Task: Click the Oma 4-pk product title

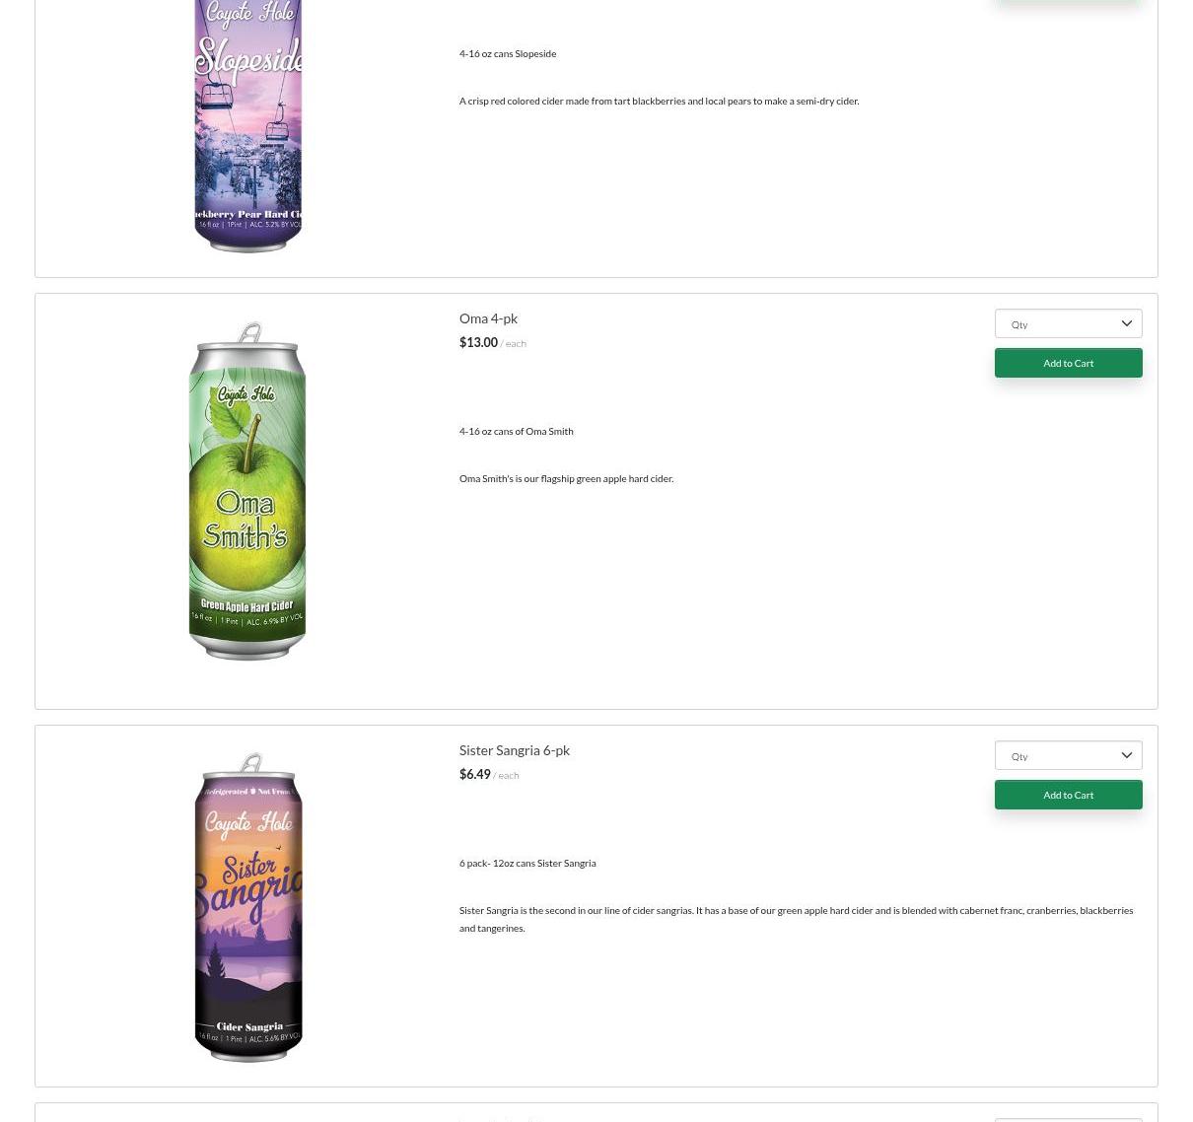Action: tap(488, 318)
